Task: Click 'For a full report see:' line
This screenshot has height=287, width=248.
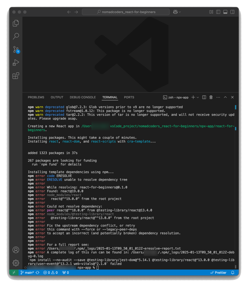Action: tap(58, 245)
